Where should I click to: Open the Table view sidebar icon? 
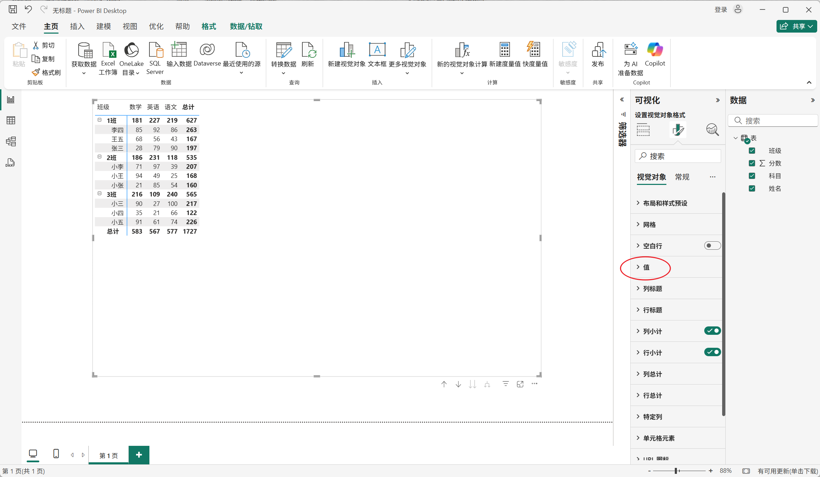coord(11,120)
